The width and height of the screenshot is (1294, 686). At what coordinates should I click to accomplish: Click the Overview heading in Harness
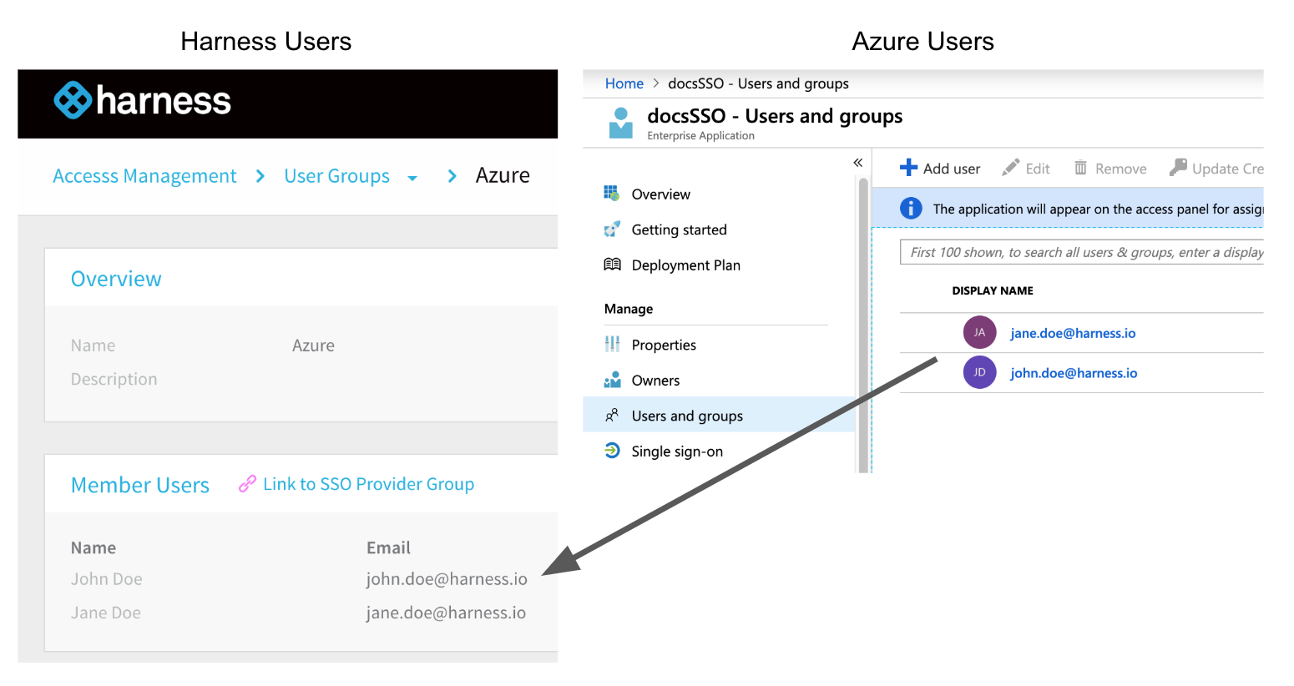[x=116, y=279]
